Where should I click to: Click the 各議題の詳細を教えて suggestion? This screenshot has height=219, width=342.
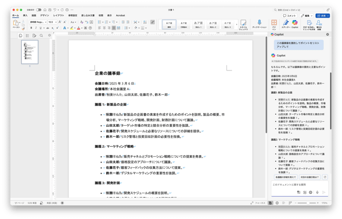tap(286, 177)
